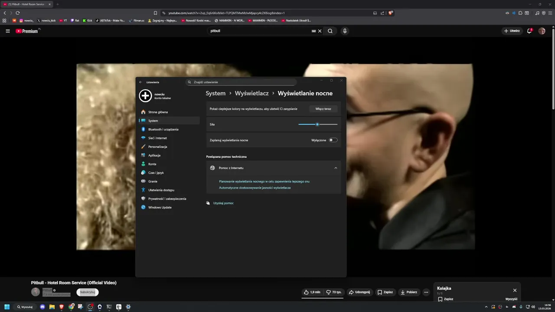Viewport: 555px width, 312px height.
Task: Close the Kolejka queue panel
Action: (515, 290)
